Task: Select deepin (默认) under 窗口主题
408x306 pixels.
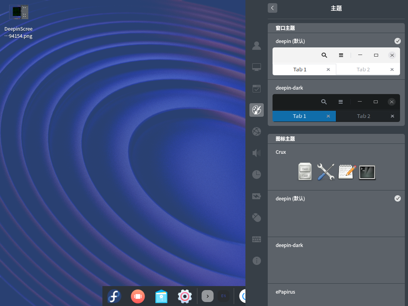Action: click(290, 41)
